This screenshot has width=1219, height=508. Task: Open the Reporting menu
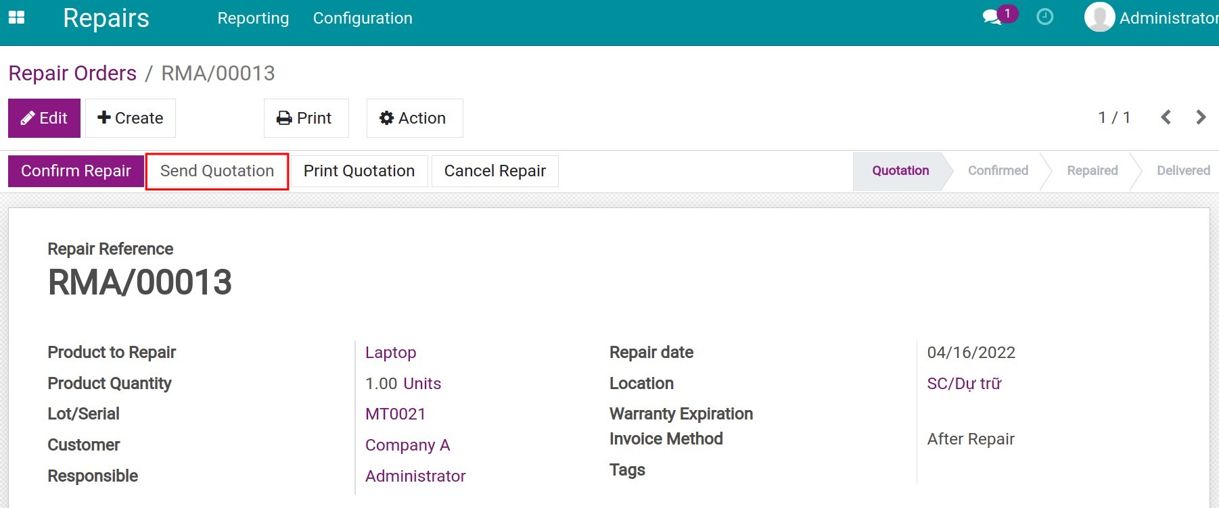pos(253,18)
